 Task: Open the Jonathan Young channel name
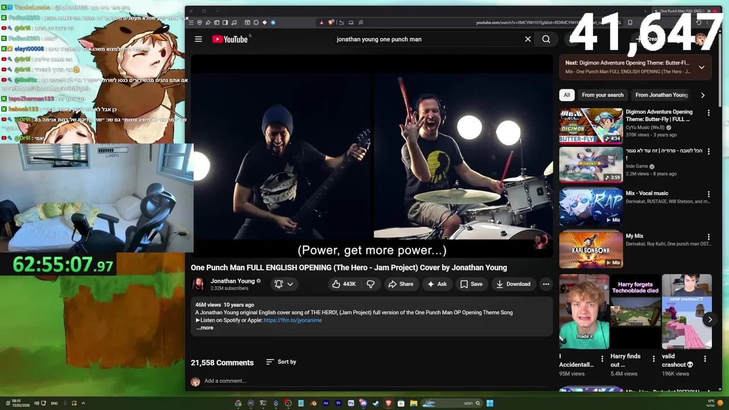click(x=232, y=281)
